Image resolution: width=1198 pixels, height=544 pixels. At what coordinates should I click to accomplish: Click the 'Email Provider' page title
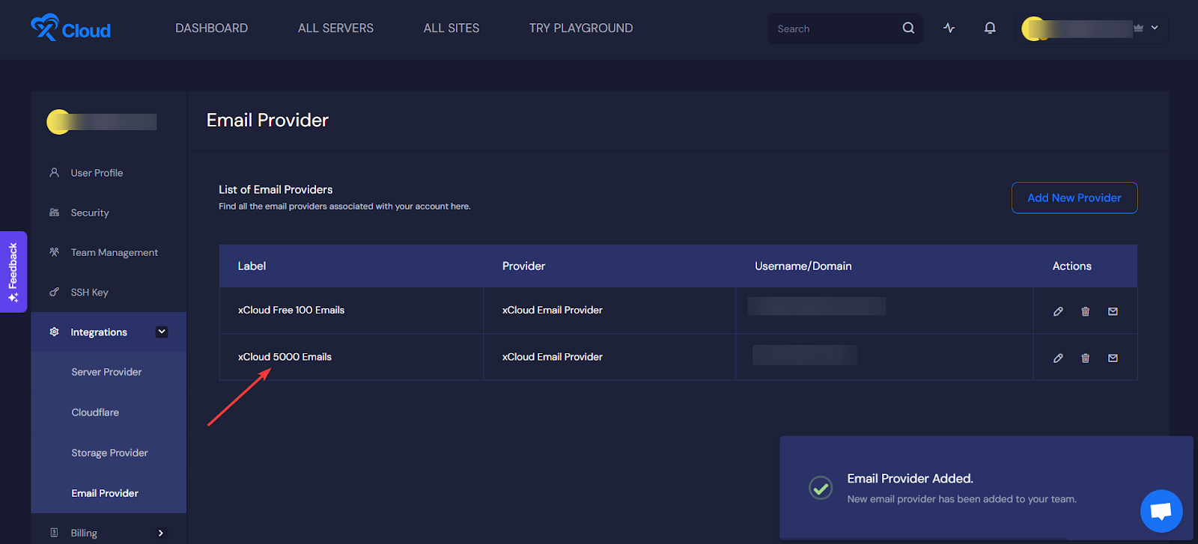267,120
